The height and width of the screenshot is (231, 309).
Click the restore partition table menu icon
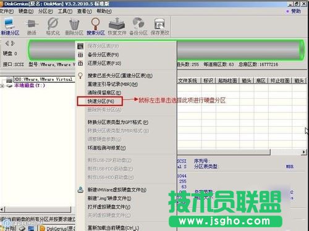click(x=80, y=63)
